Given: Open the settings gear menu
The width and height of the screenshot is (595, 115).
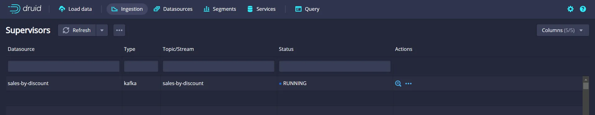Looking at the screenshot, I should (x=571, y=9).
